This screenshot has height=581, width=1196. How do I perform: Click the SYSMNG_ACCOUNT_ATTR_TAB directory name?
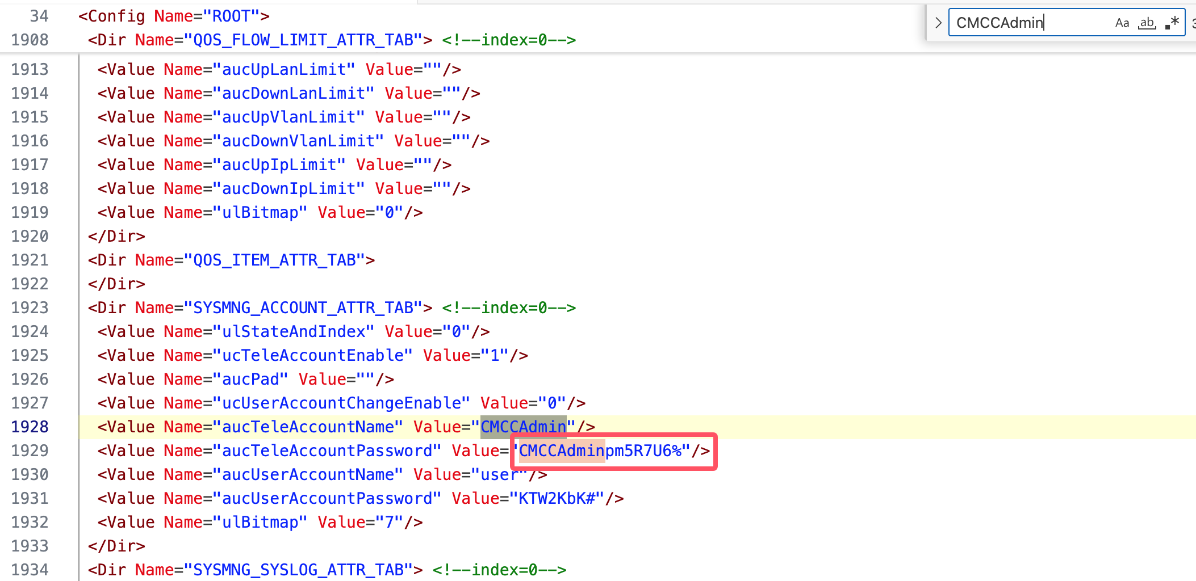point(303,308)
